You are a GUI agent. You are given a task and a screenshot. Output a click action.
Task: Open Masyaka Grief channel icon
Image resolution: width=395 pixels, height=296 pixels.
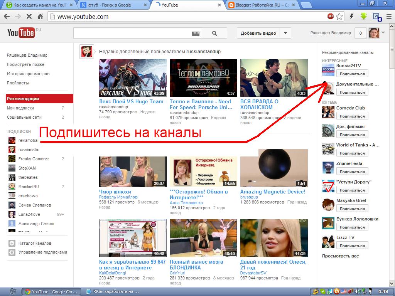pyautogui.click(x=328, y=205)
